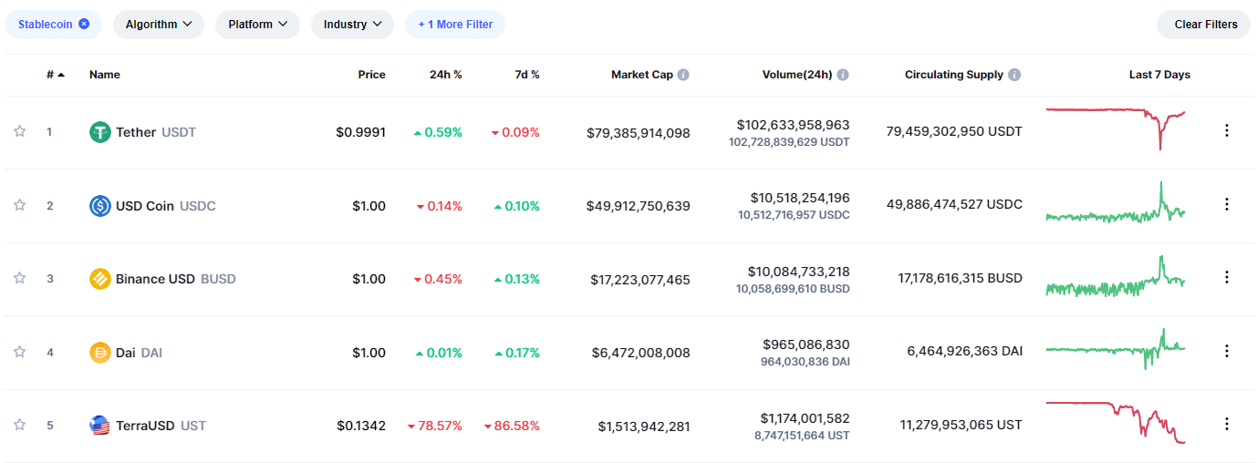
Task: Click the USD Coin logo icon
Action: pyautogui.click(x=100, y=206)
